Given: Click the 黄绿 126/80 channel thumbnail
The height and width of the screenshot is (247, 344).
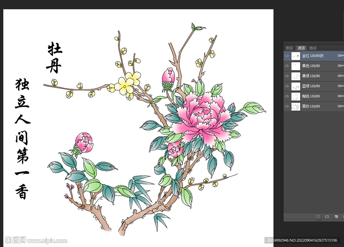Looking at the screenshot, I should pyautogui.click(x=296, y=76).
